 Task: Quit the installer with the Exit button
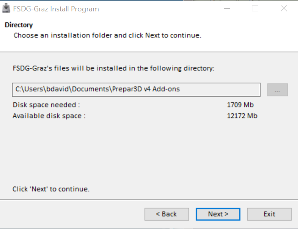pos(269,214)
